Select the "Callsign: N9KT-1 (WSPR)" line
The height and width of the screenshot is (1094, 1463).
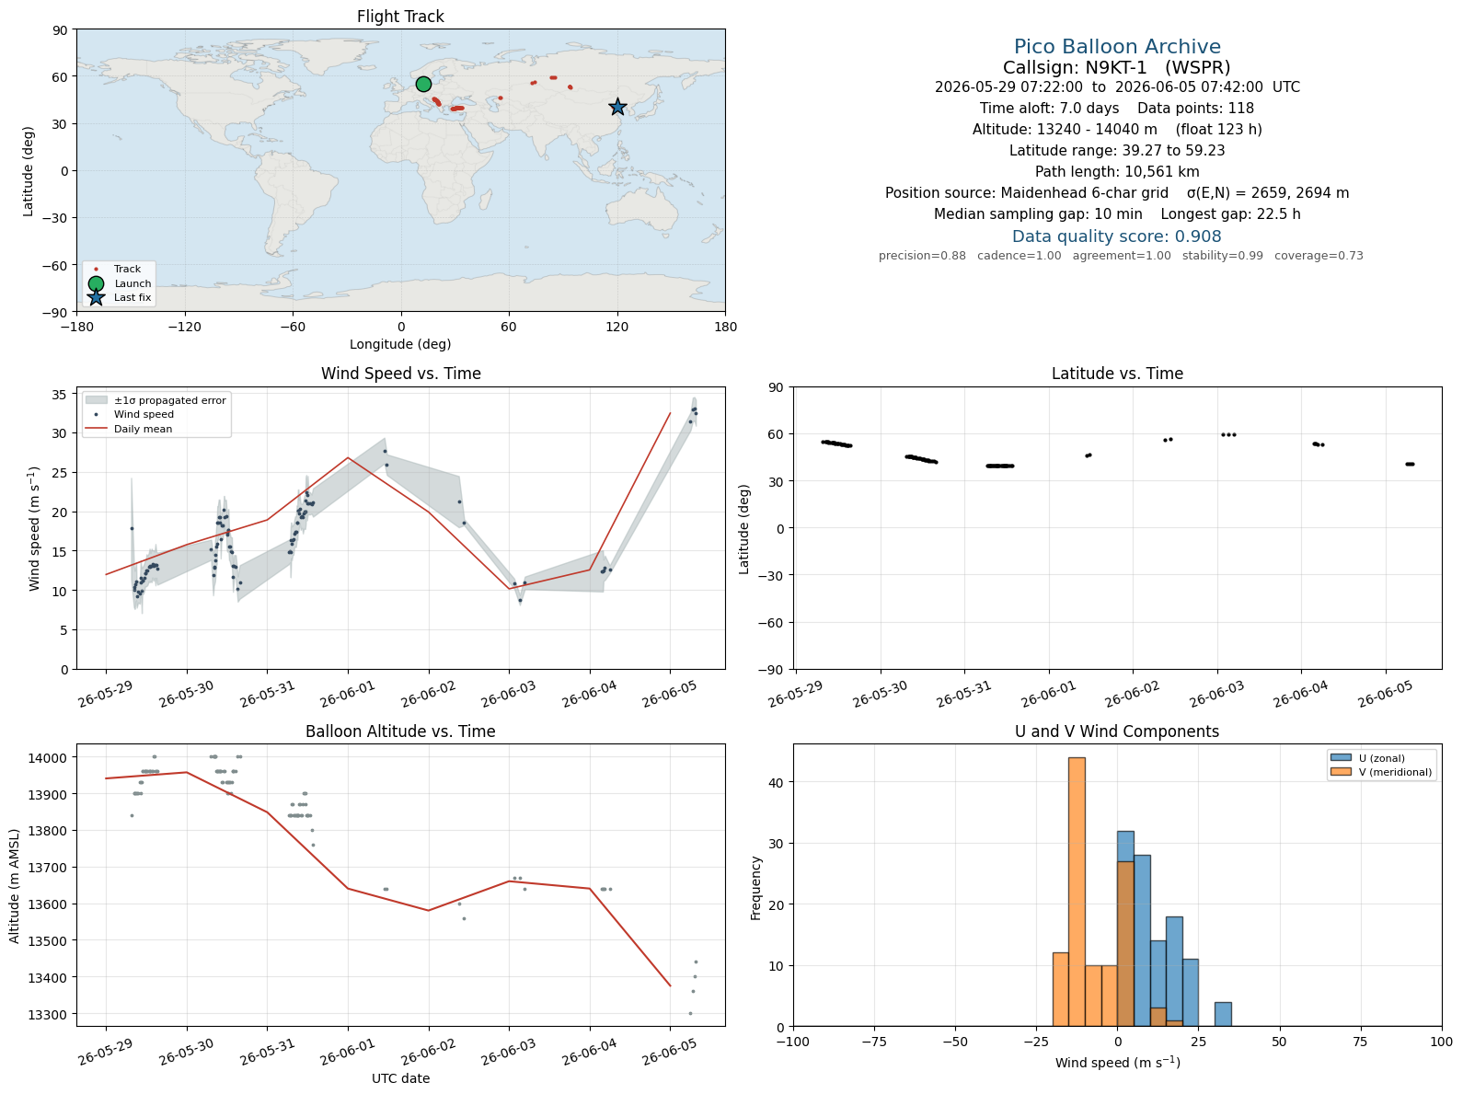point(1117,67)
